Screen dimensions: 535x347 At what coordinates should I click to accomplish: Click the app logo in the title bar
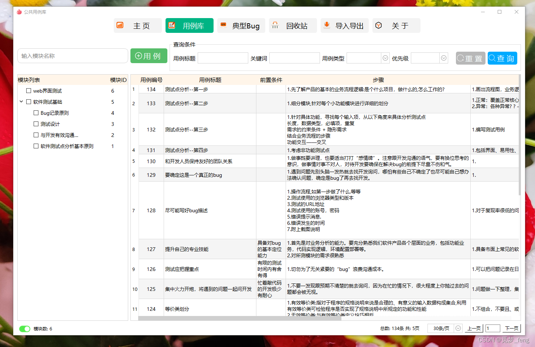[x=19, y=12]
